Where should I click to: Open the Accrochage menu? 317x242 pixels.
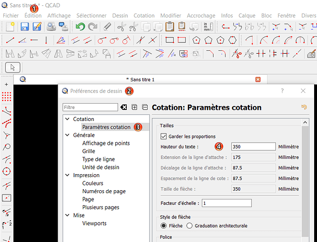(x=201, y=15)
